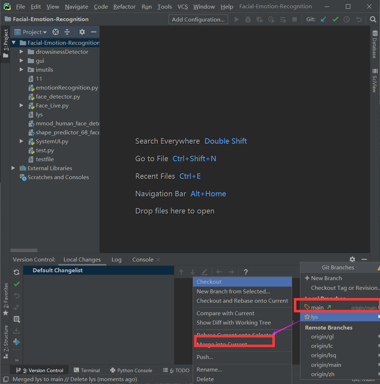Expand the drowsinessDetector folder

(x=21, y=51)
